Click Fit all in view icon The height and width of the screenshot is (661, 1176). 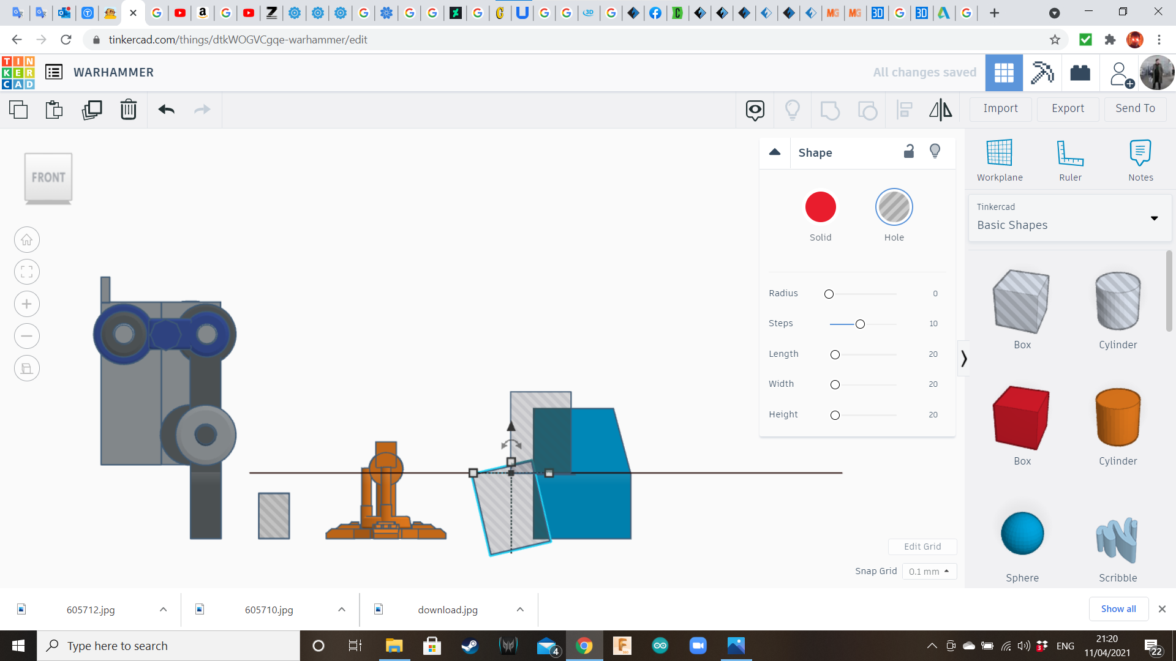[x=27, y=272]
